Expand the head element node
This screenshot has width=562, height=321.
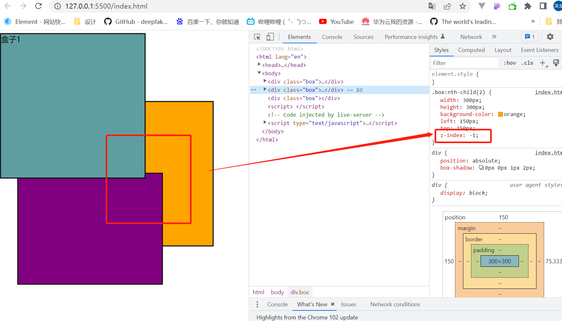(x=259, y=65)
